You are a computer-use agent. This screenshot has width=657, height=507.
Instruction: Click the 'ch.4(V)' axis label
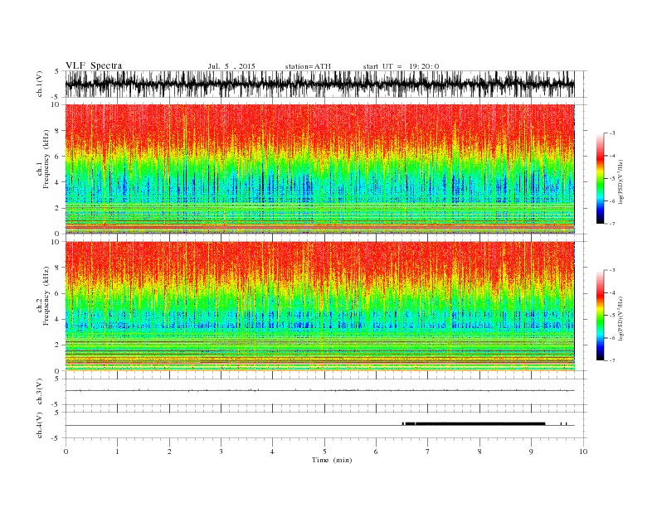point(40,425)
